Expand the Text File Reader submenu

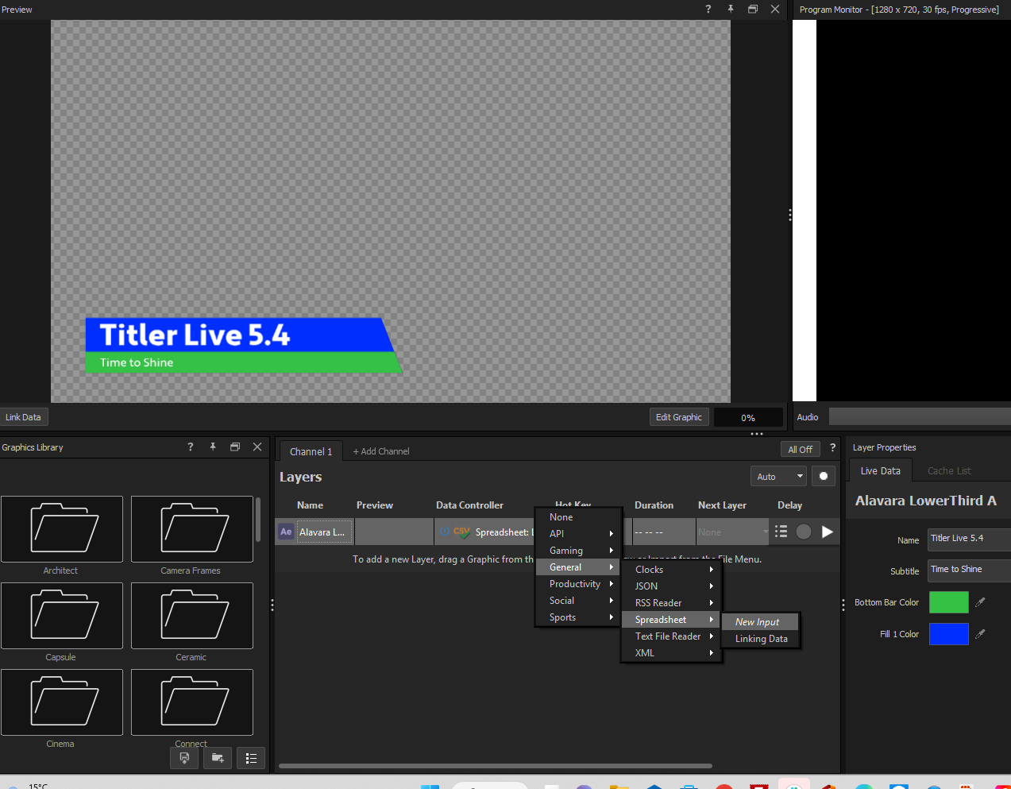pos(671,636)
